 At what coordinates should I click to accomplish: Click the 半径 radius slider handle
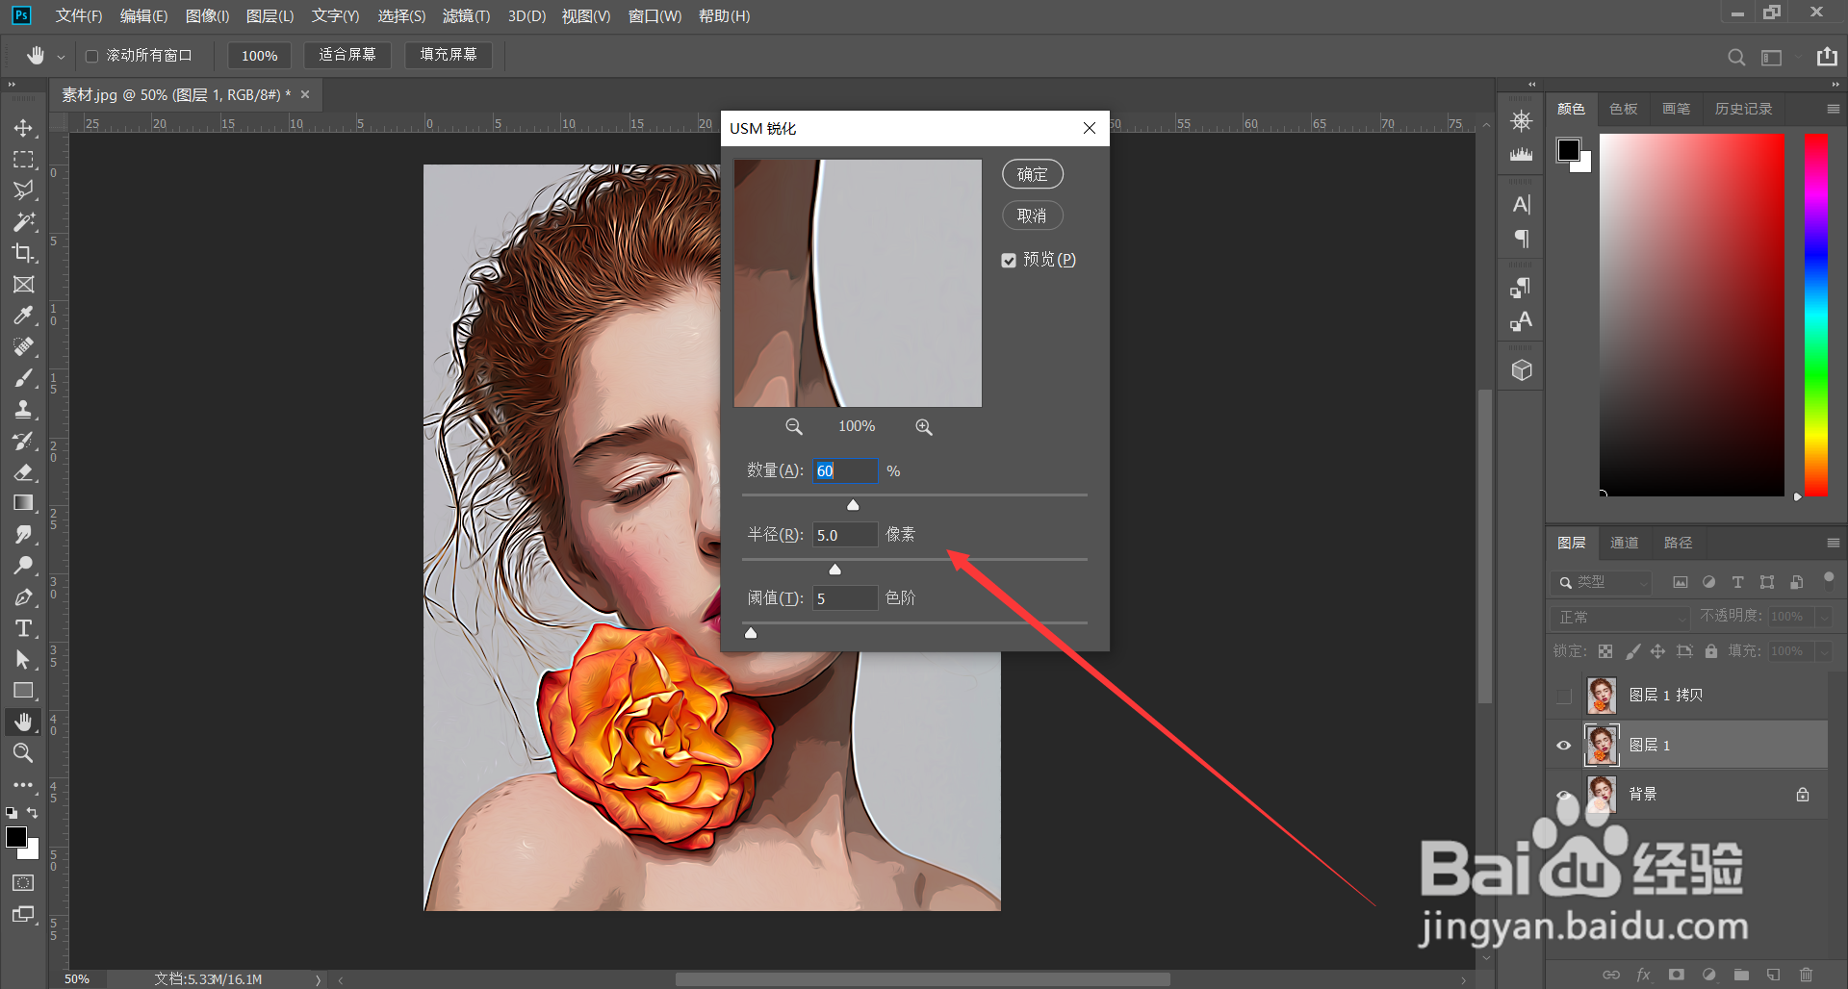tap(835, 570)
